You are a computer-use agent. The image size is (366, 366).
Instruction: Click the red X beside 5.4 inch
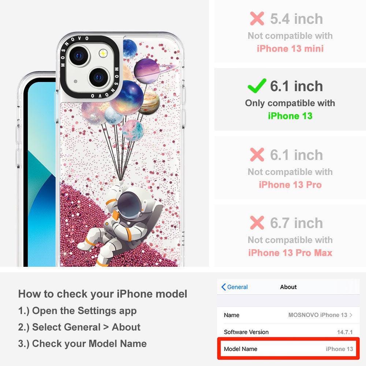point(257,18)
